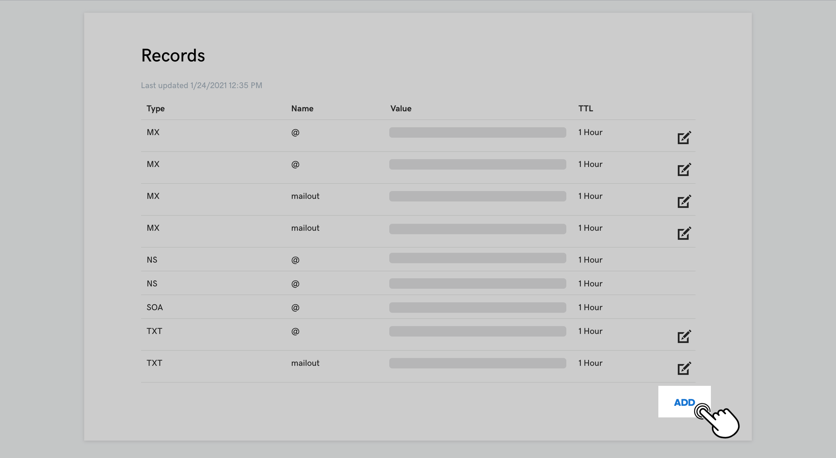
Task: Click the SOA type cell
Action: (x=154, y=307)
